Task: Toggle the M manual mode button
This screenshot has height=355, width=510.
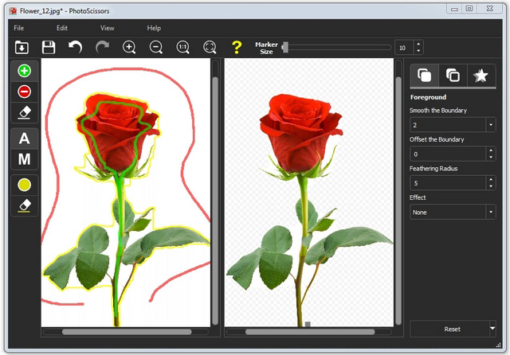Action: pos(24,159)
